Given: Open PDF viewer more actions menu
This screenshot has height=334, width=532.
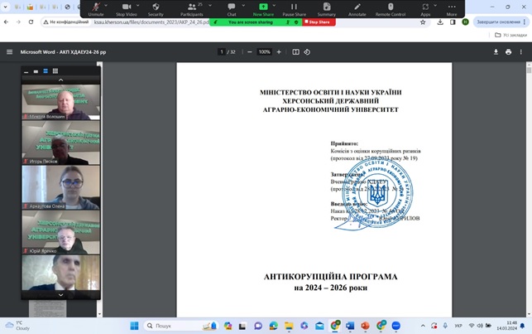Looking at the screenshot, I should coord(520,52).
